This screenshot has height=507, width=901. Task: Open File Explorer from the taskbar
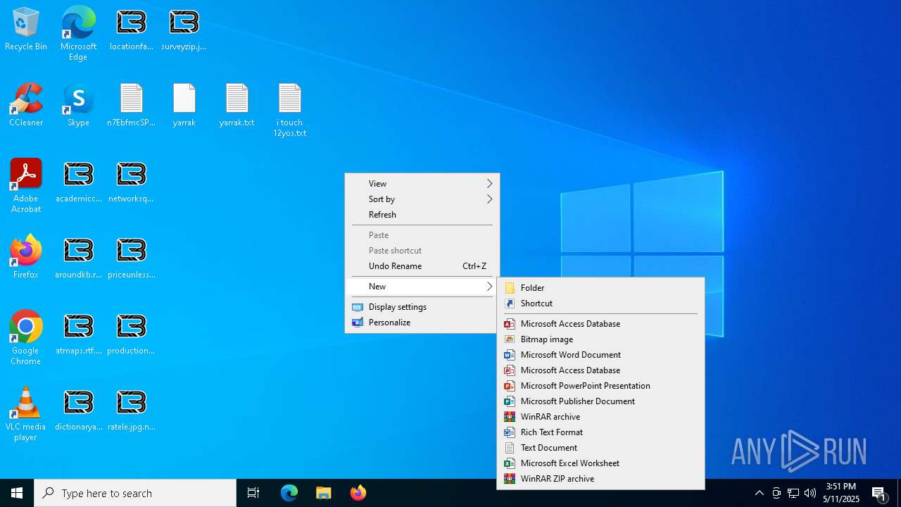point(324,493)
